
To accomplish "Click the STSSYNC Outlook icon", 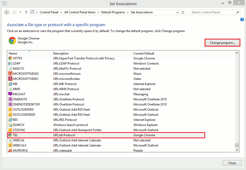I will 10,130.
